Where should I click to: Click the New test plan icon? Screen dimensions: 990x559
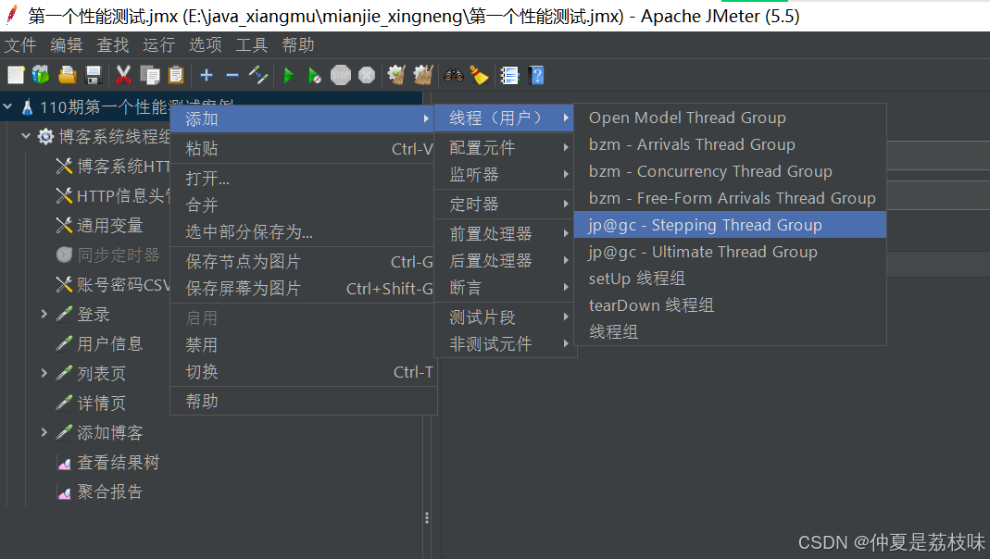click(16, 76)
